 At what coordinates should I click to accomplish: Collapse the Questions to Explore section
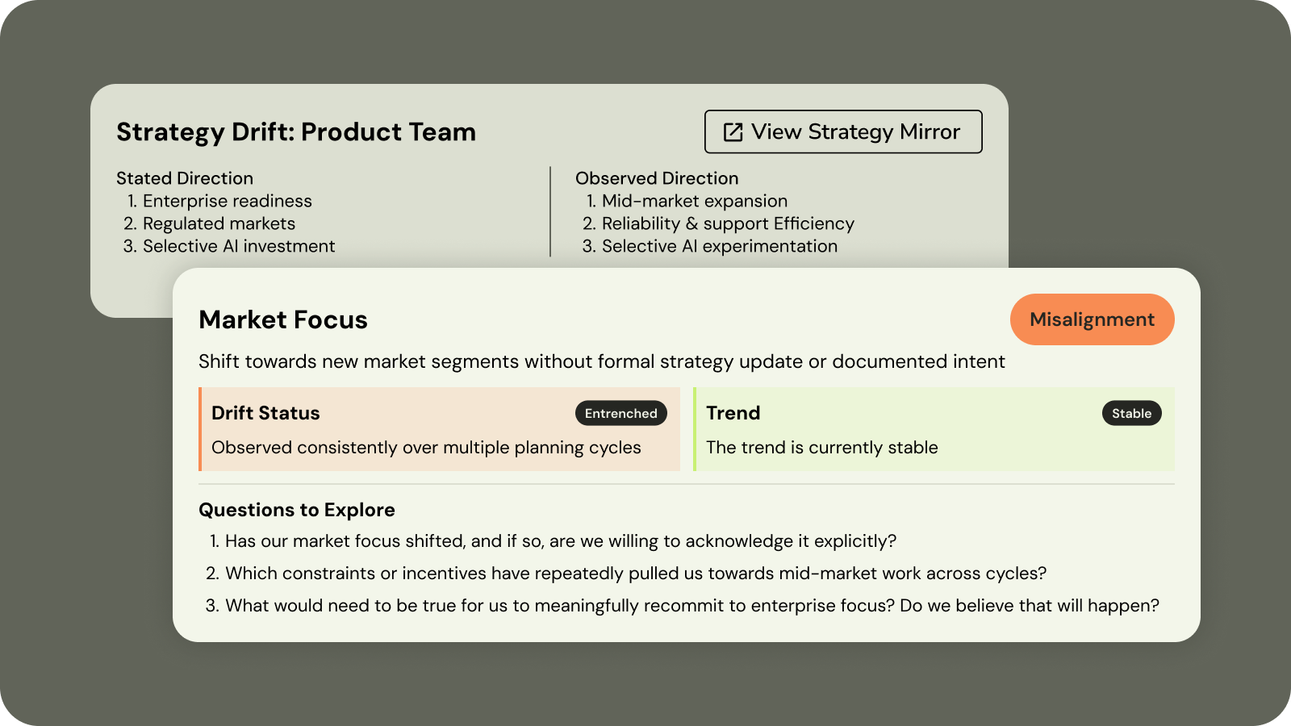coord(296,510)
